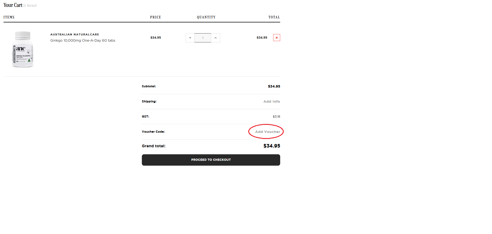492x234 pixels.
Task: Click Add Info for shipping
Action: (272, 102)
